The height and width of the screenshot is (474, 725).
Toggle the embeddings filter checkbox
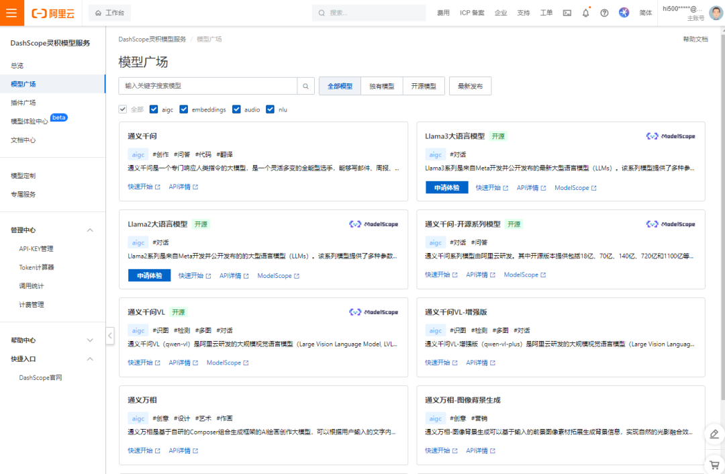[184, 109]
